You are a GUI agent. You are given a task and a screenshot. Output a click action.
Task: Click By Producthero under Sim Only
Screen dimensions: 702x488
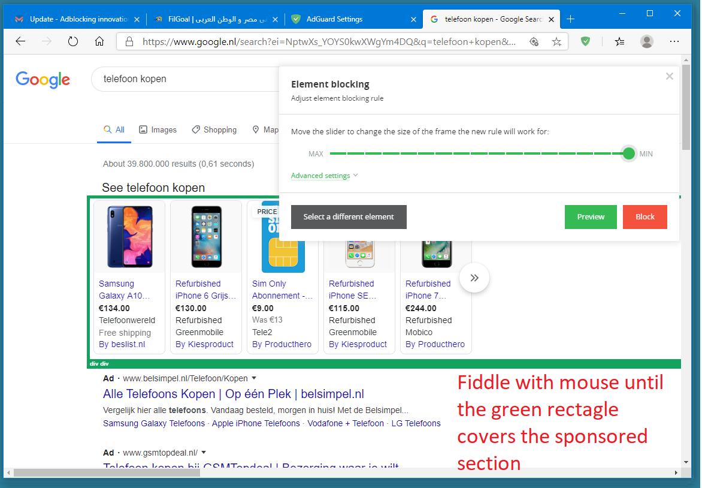282,345
